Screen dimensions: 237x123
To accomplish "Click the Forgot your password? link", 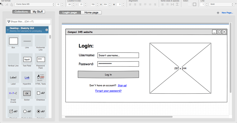I will [108, 91].
